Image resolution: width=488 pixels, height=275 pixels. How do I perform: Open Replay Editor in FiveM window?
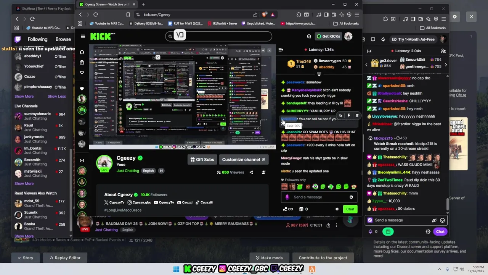pos(65,258)
